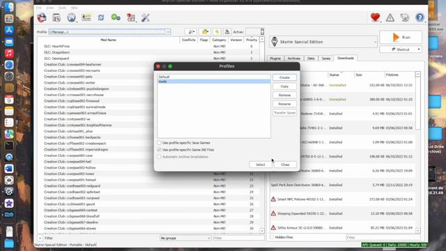The width and height of the screenshot is (446, 251).
Task: Open the blue Help question mark icon
Action: pyautogui.click(x=420, y=17)
